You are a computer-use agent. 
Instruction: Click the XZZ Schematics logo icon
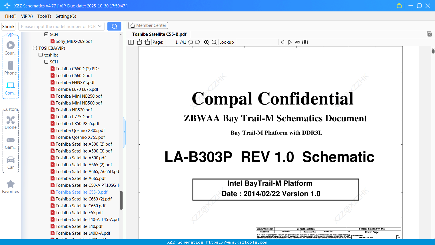coord(7,6)
